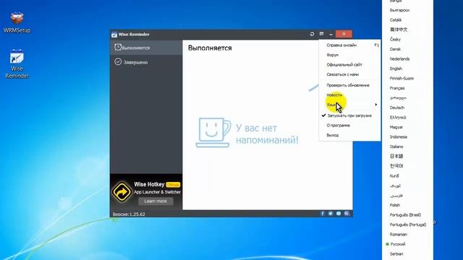The image size is (463, 260).
Task: Select Nederlands language
Action: click(x=399, y=58)
